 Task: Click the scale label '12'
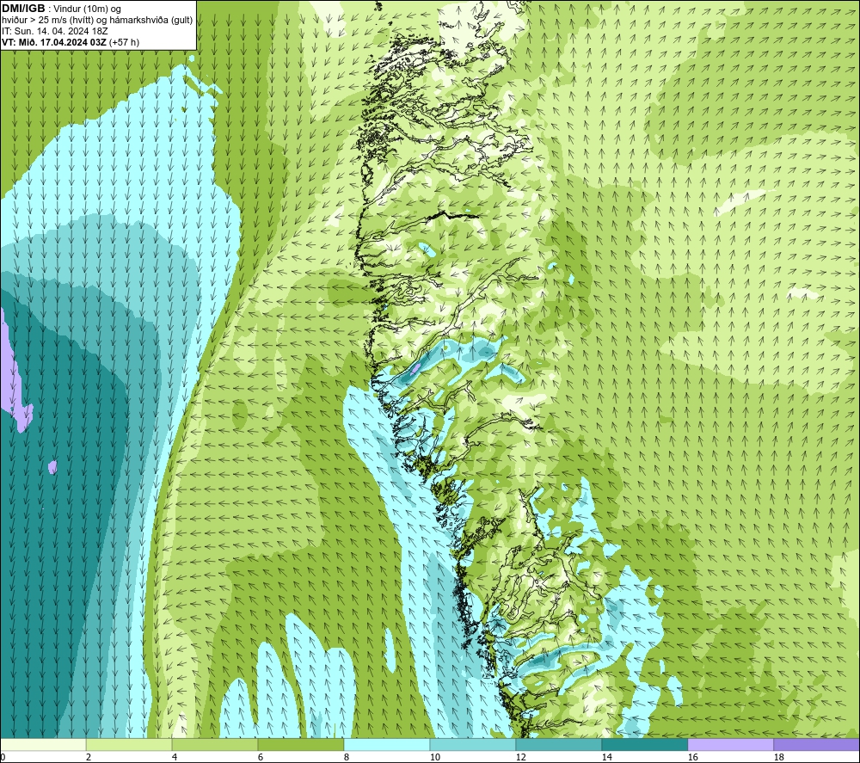pos(521,758)
